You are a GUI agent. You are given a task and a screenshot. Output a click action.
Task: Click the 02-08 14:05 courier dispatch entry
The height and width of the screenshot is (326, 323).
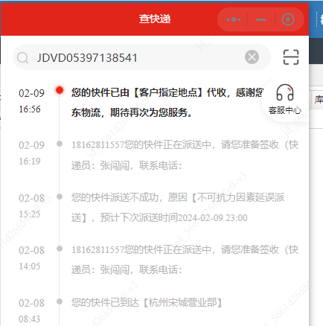pyautogui.click(x=185, y=260)
